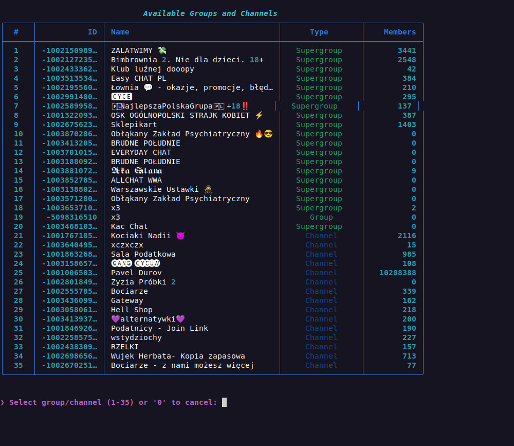Click the red exclamation marks in row 7
The width and height of the screenshot is (514, 446).
click(x=245, y=106)
